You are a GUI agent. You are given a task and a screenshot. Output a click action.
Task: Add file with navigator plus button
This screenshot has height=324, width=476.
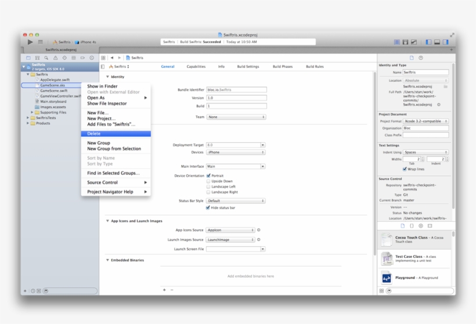[25, 291]
